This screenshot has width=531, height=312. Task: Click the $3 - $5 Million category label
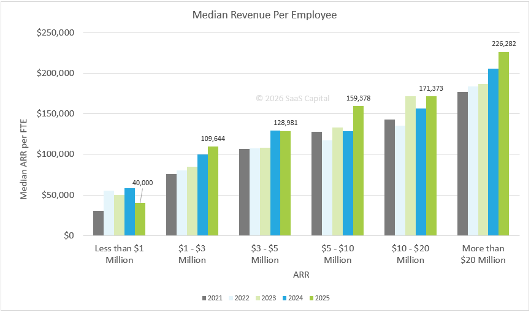(265, 254)
